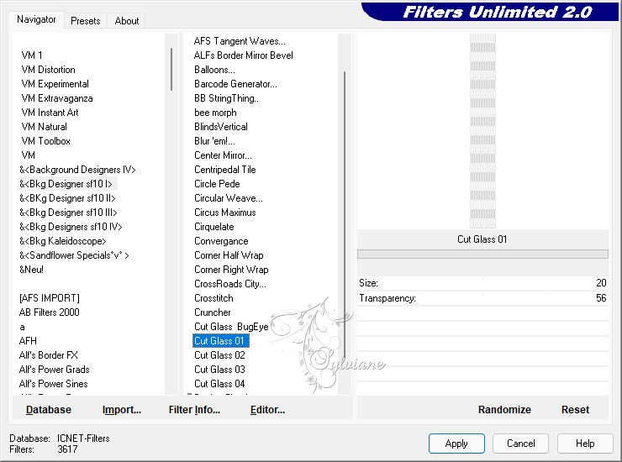This screenshot has width=622, height=462.
Task: Choose Circus Maximus filter
Action: (225, 213)
